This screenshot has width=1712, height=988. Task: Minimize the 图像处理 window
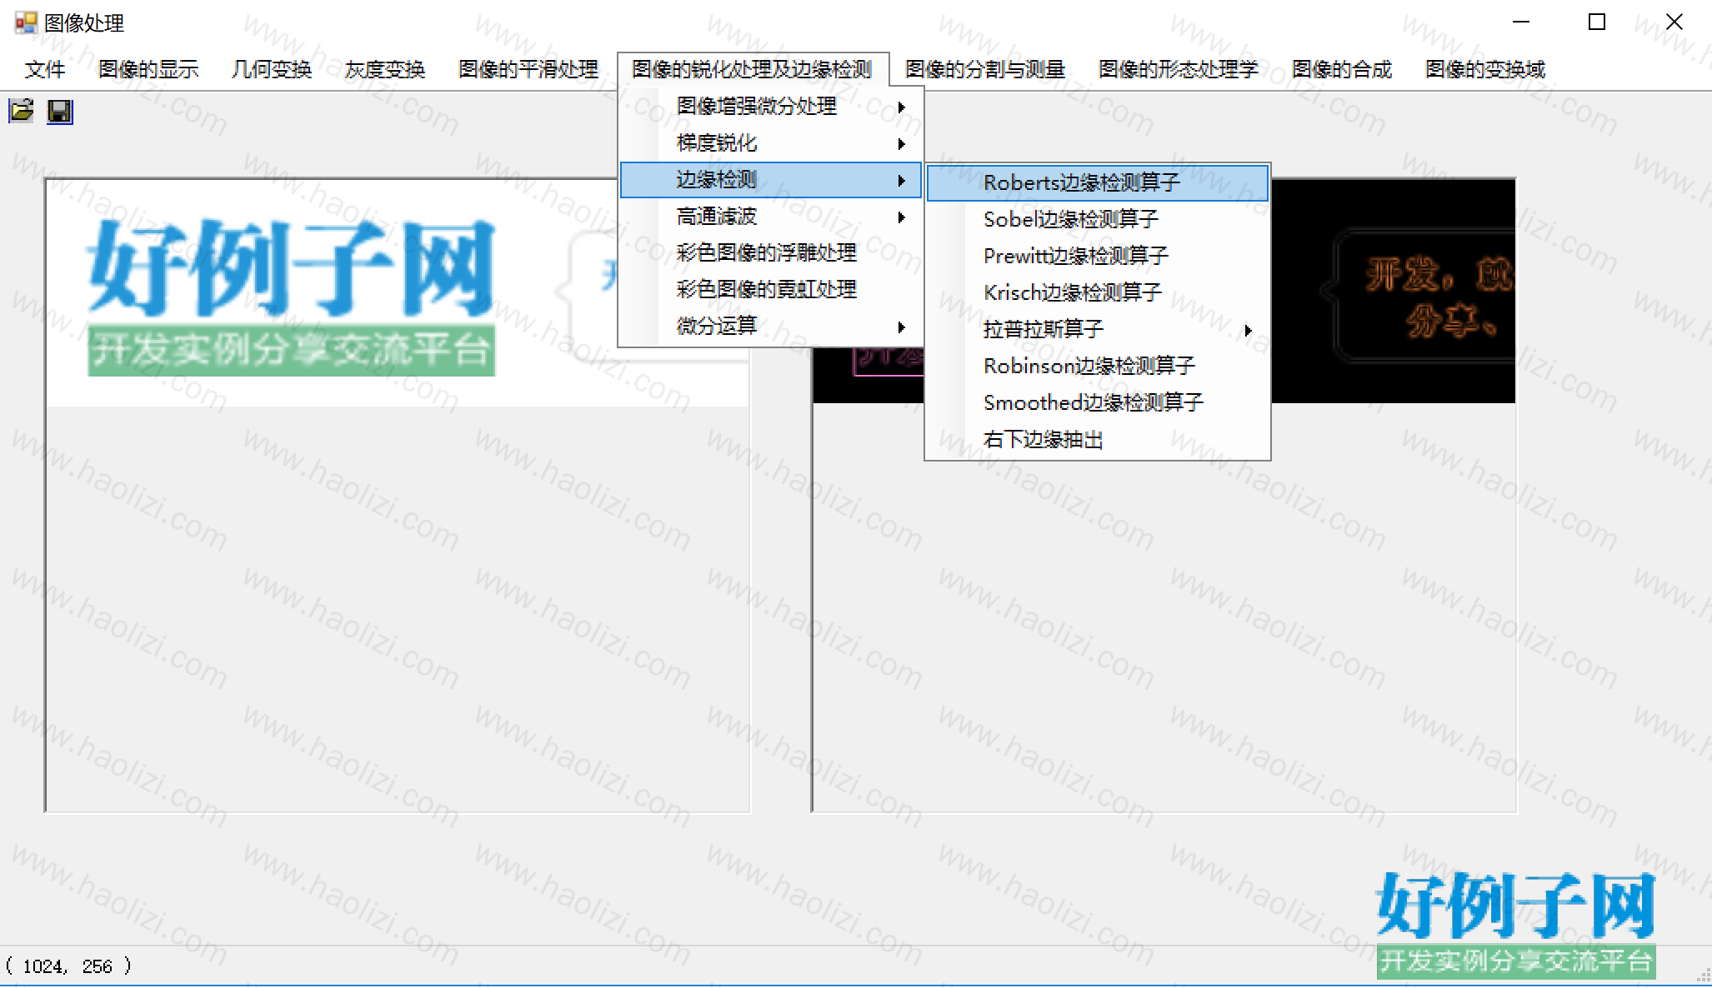point(1521,22)
